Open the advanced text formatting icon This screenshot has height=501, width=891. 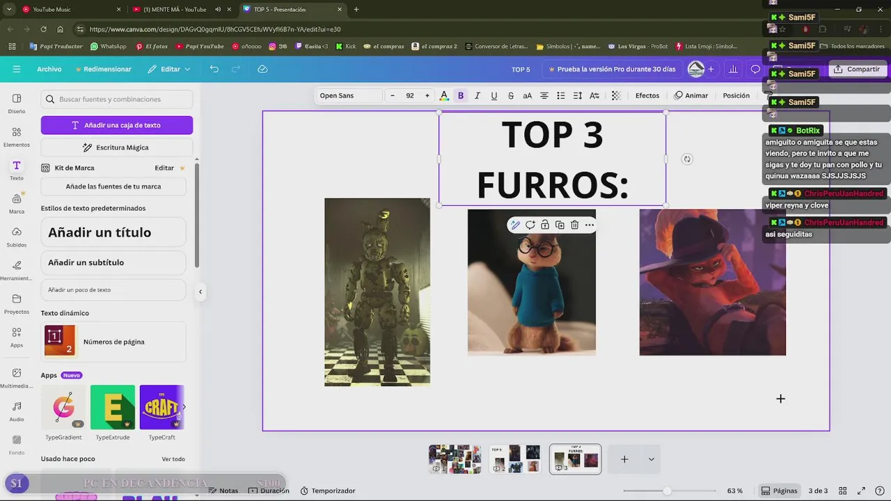click(594, 95)
